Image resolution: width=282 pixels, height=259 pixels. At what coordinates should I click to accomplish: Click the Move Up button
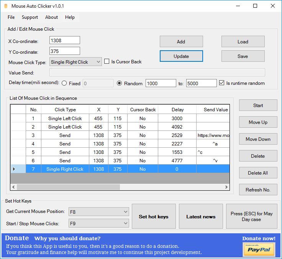[258, 122]
